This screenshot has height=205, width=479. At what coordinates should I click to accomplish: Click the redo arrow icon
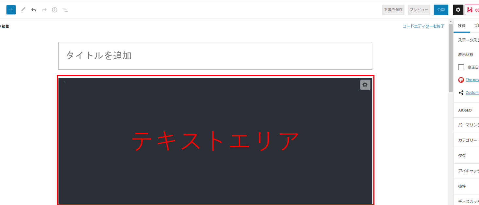44,10
